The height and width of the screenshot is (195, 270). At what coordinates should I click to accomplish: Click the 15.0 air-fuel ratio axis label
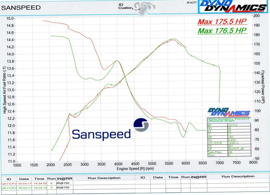click(x=10, y=18)
